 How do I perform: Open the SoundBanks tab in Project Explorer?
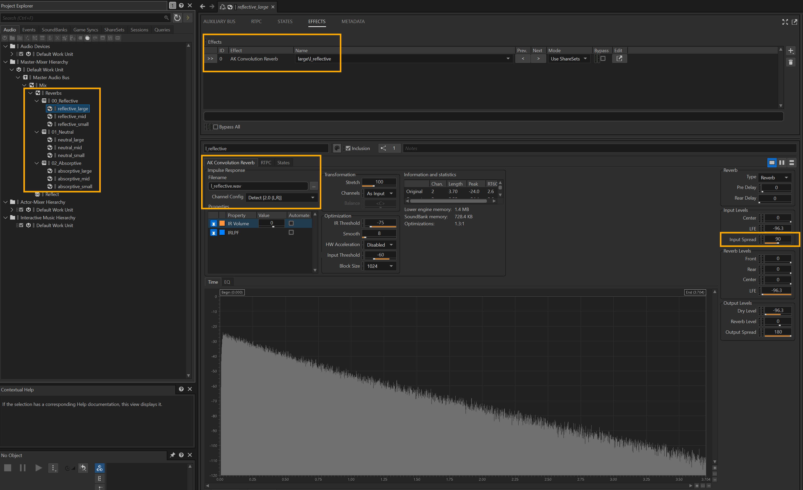click(x=54, y=30)
